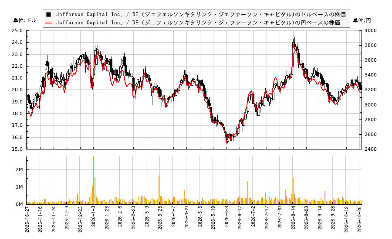392x239 pixels.
Task: Click the 2026-4-7 date label
Action: tap(173, 217)
